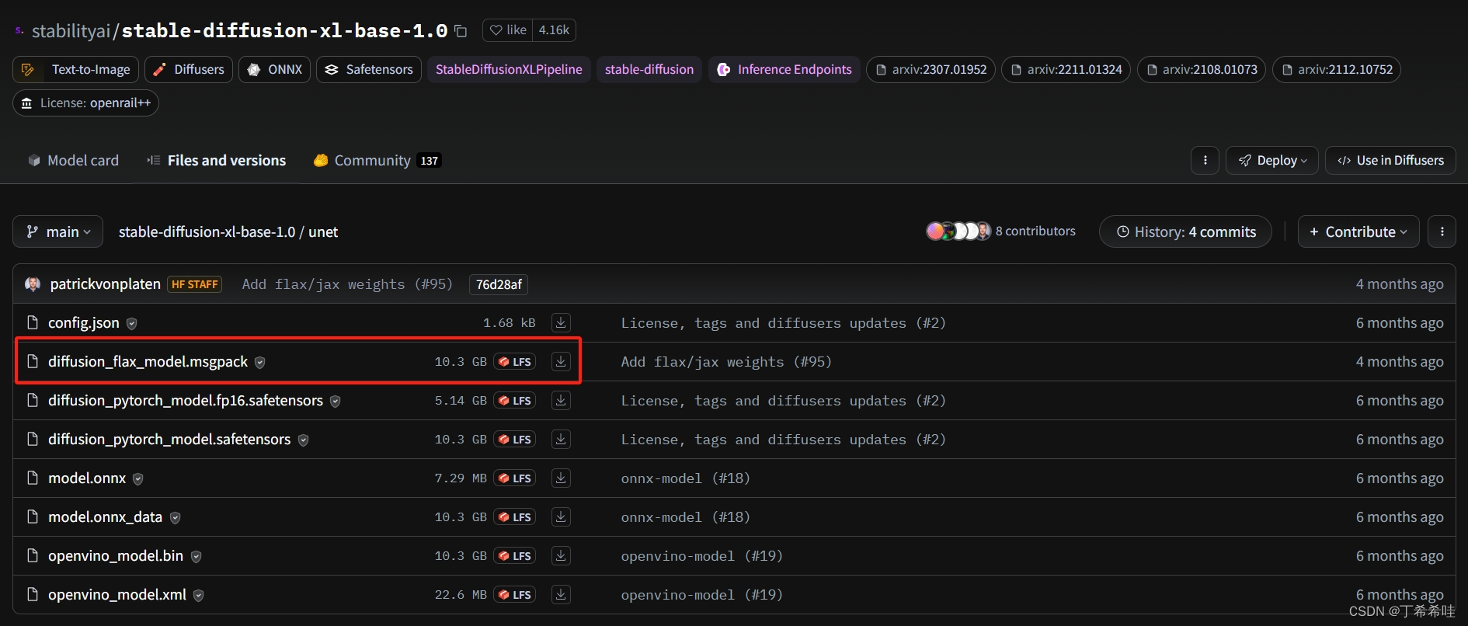The width and height of the screenshot is (1468, 626).
Task: Click the contributors avatar stack
Action: (958, 231)
